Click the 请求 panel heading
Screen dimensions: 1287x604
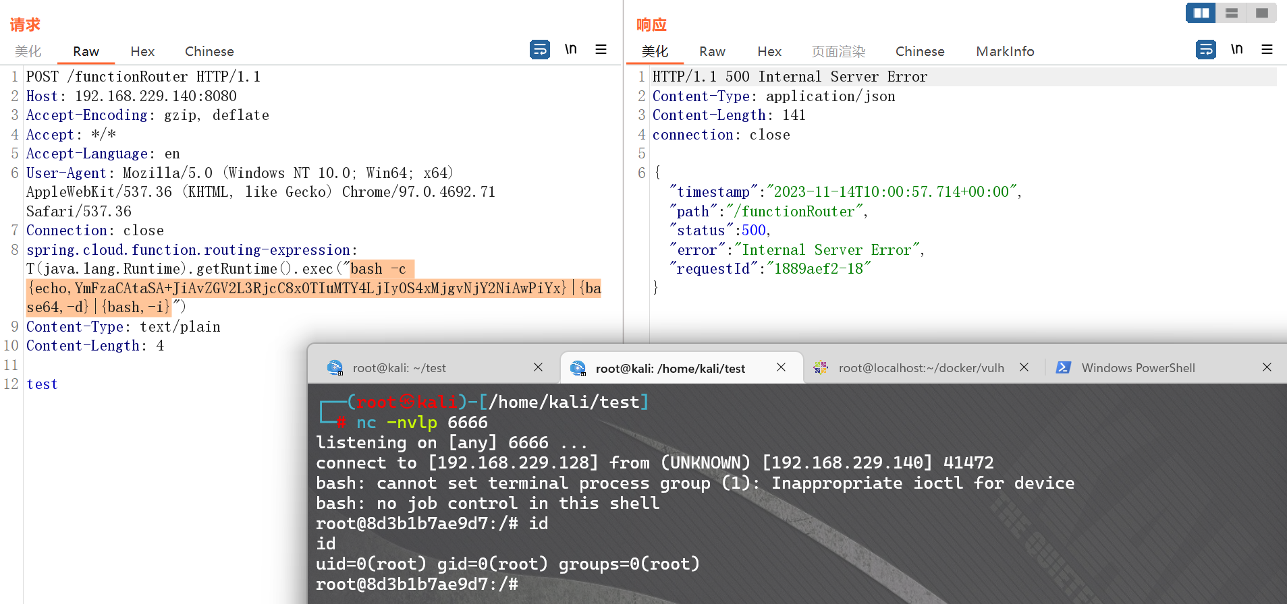click(x=25, y=25)
